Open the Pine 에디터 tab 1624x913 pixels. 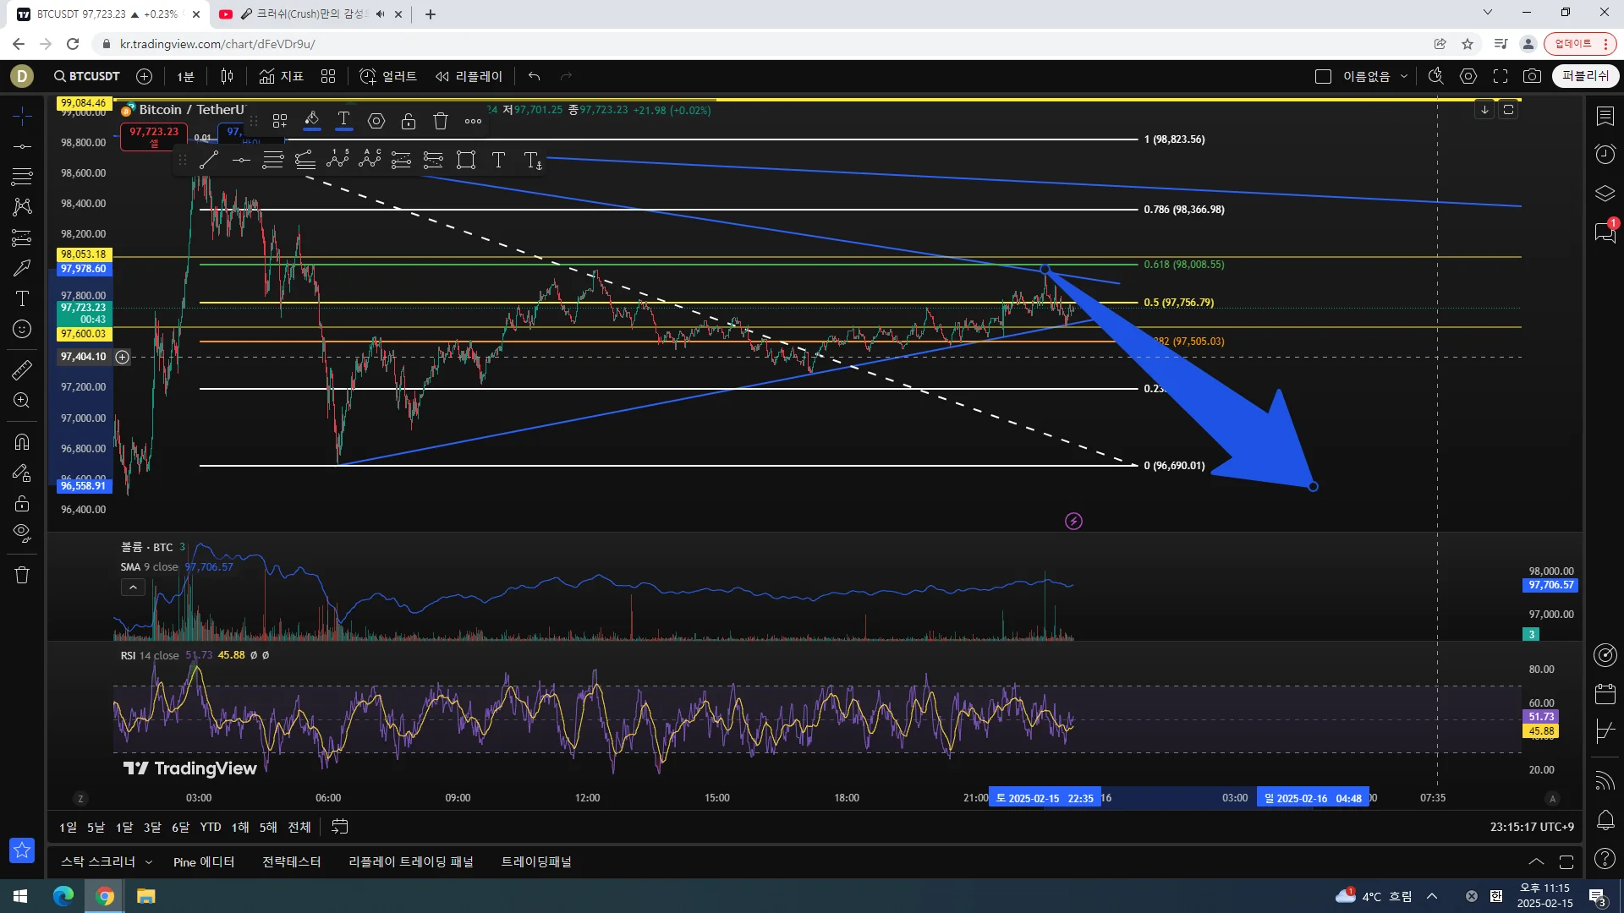point(204,862)
